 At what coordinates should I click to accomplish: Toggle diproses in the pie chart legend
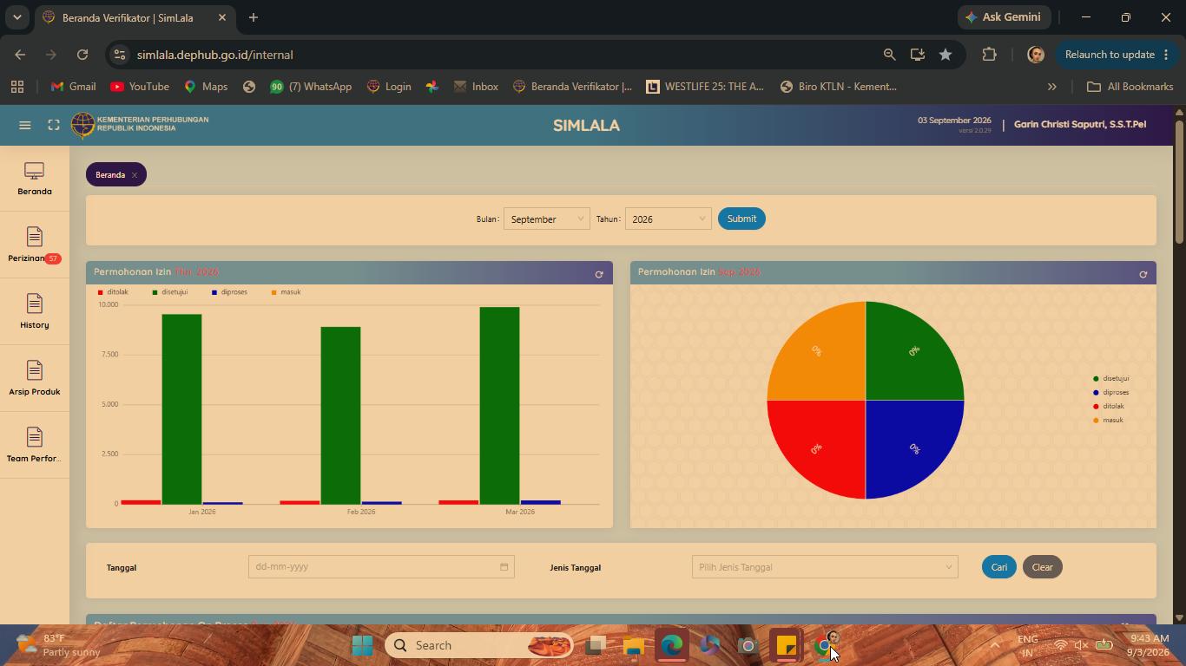click(x=1111, y=392)
